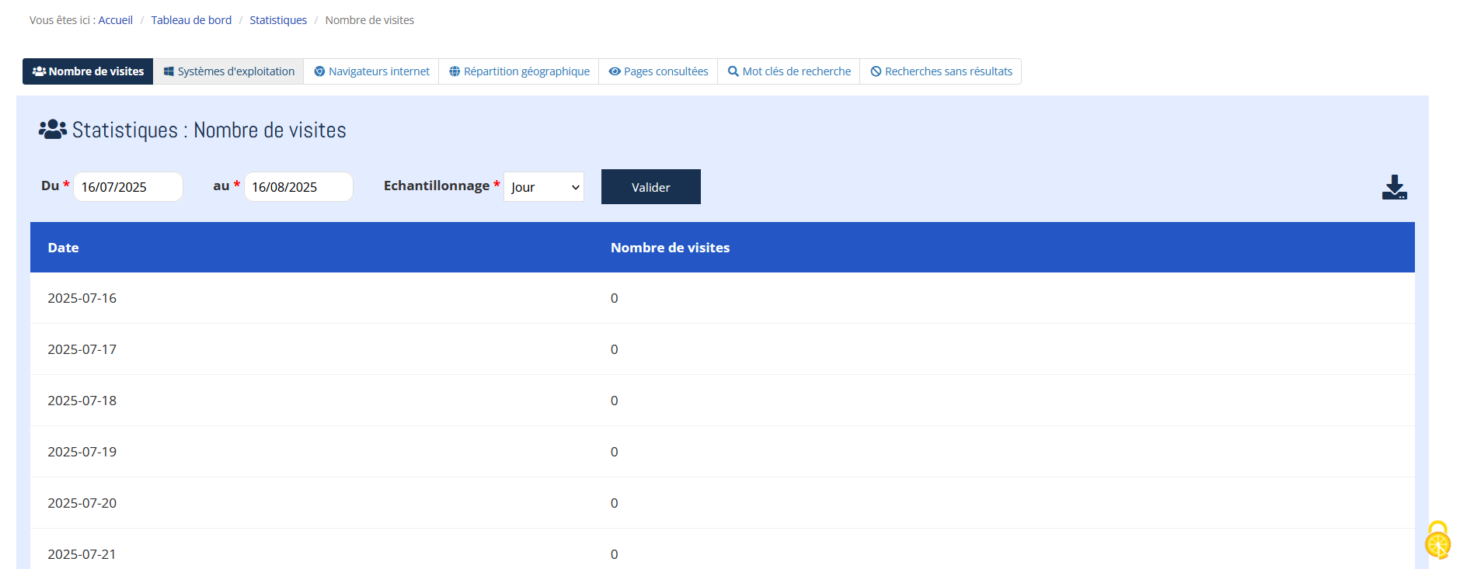This screenshot has width=1460, height=569.
Task: Click the download export icon
Action: [x=1394, y=187]
